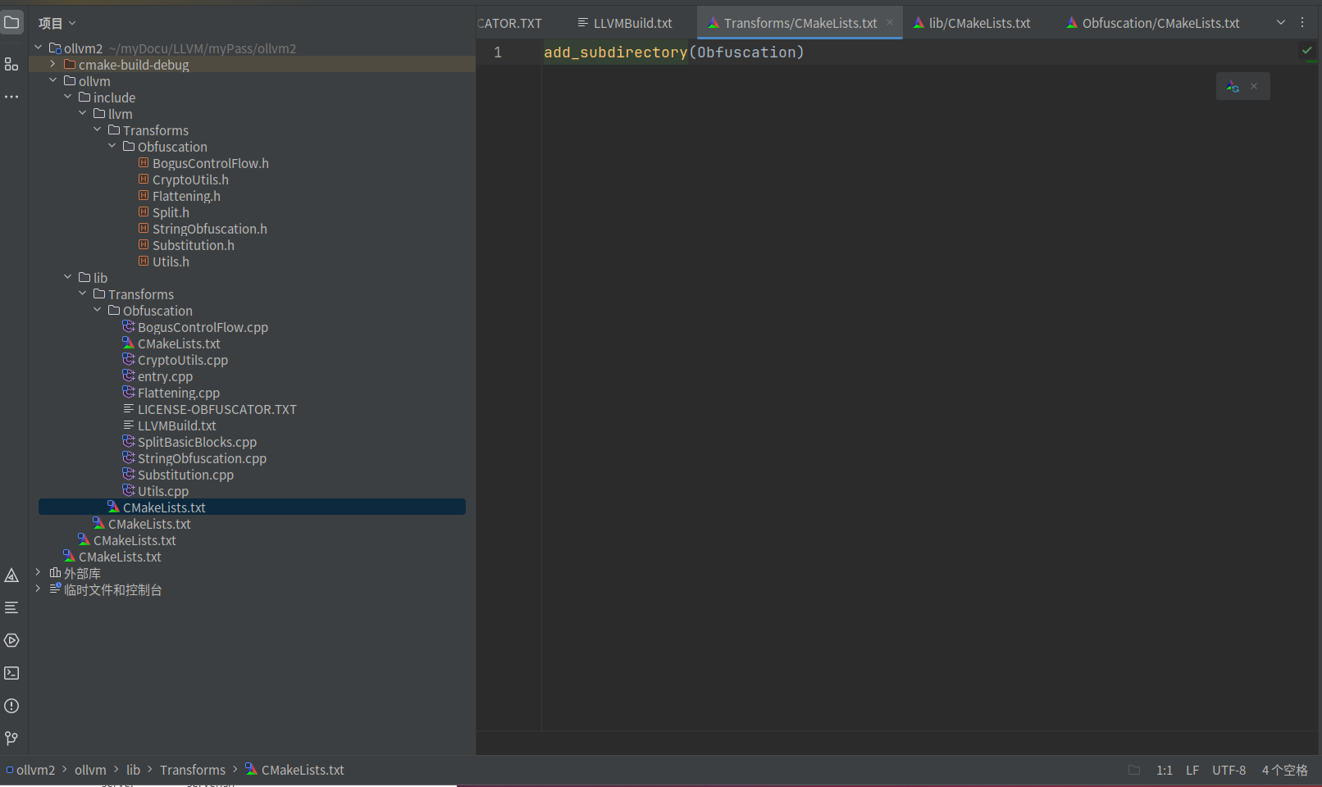Switch to the partially hidden CATOR.TXT tab
The image size is (1322, 787).
click(510, 23)
